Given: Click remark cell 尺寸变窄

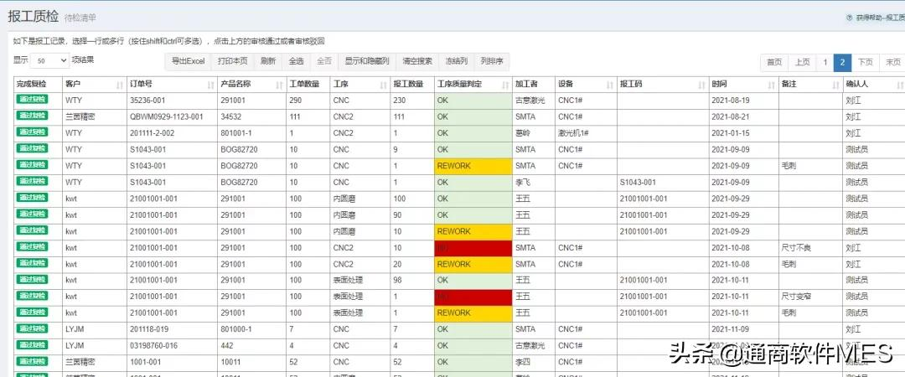Looking at the screenshot, I should (x=796, y=297).
